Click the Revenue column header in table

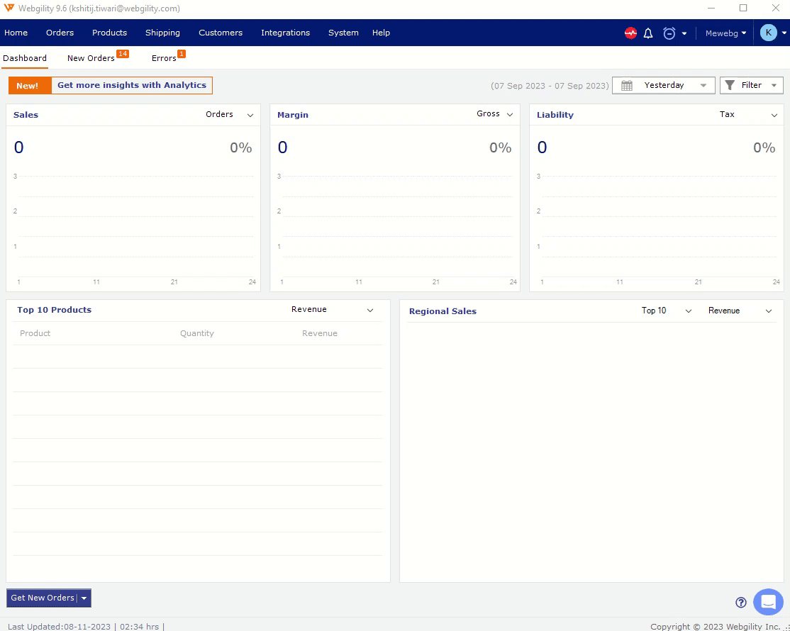click(319, 333)
